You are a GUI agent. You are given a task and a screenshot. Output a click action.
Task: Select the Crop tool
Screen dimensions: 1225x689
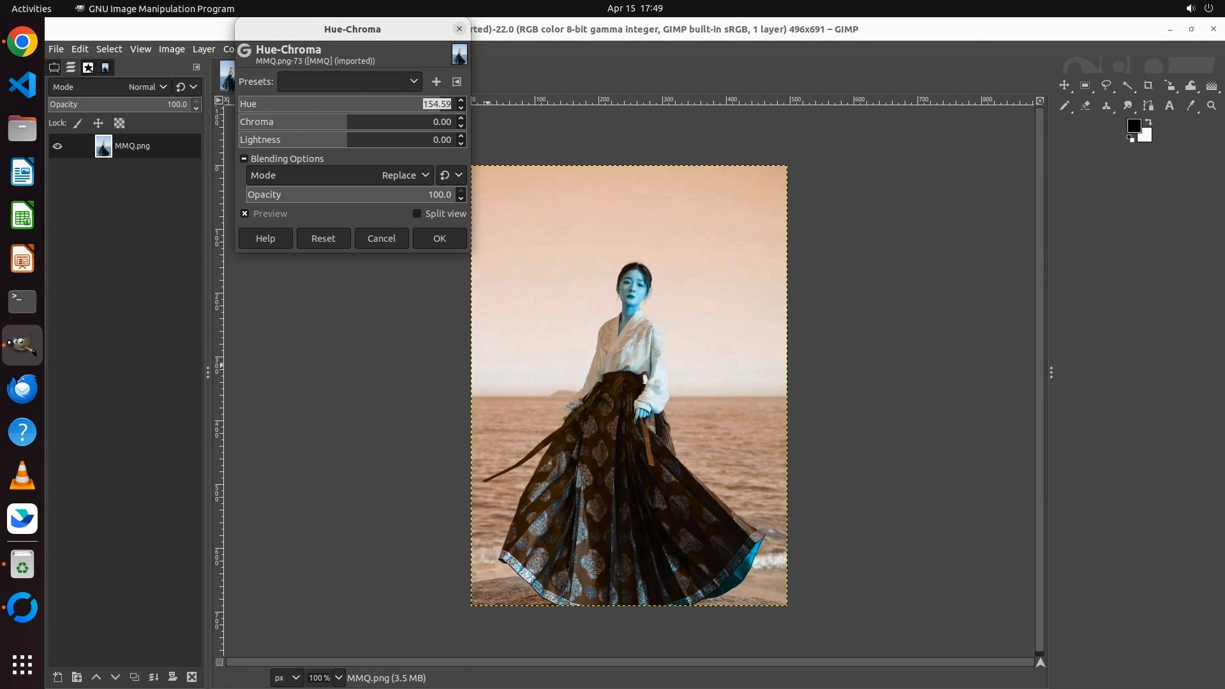point(1148,85)
